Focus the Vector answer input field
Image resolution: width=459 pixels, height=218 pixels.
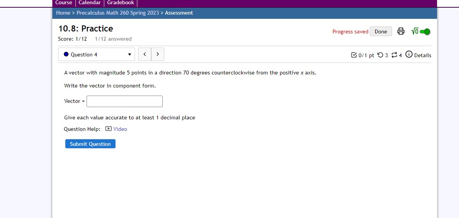[125, 101]
